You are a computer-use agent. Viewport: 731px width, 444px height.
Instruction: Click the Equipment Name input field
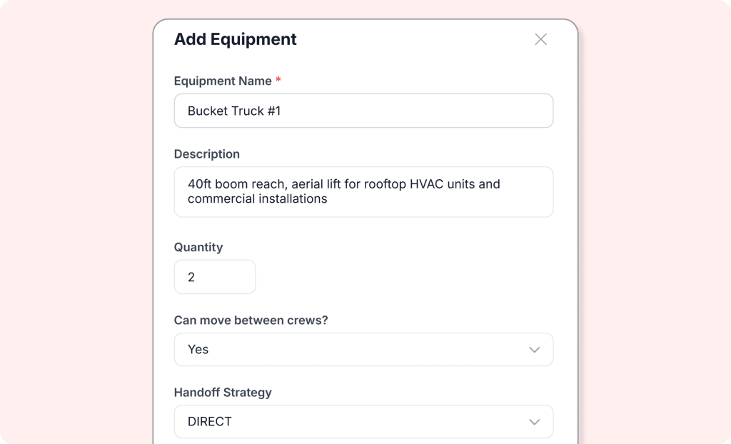[363, 111]
